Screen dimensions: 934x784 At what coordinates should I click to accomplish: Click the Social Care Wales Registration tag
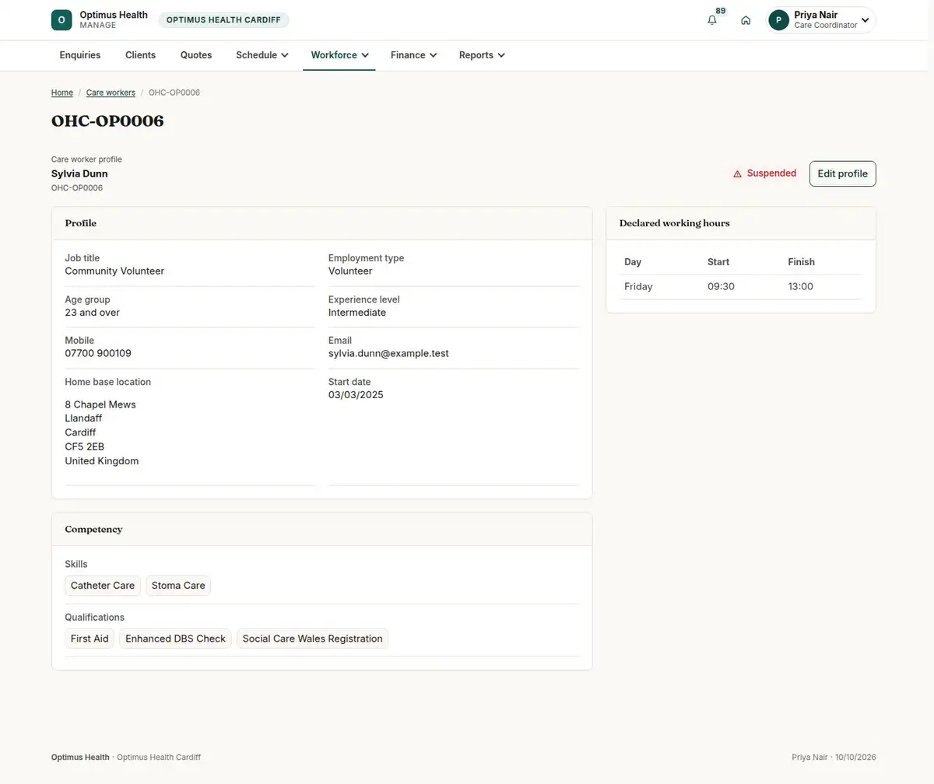coord(312,639)
